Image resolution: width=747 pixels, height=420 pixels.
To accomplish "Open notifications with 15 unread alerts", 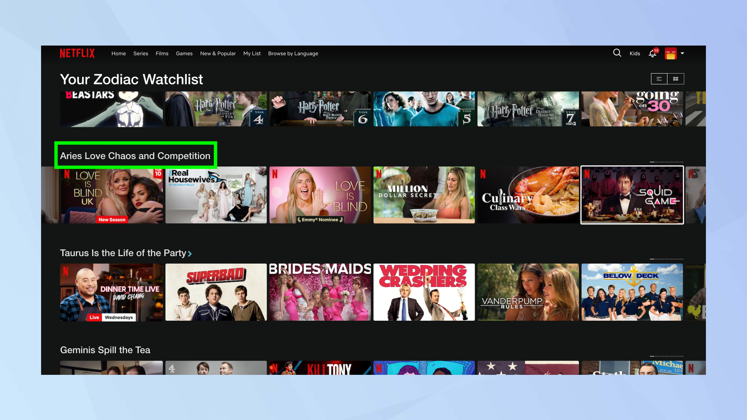I will click(x=653, y=53).
